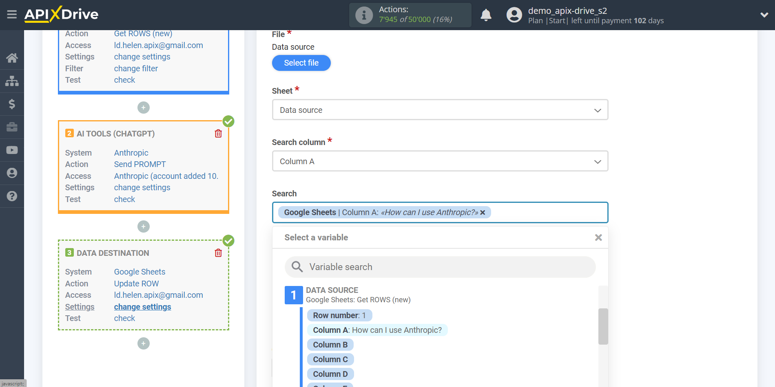Image resolution: width=775 pixels, height=387 pixels.
Task: Click the variable list scrollbar
Action: (603, 326)
